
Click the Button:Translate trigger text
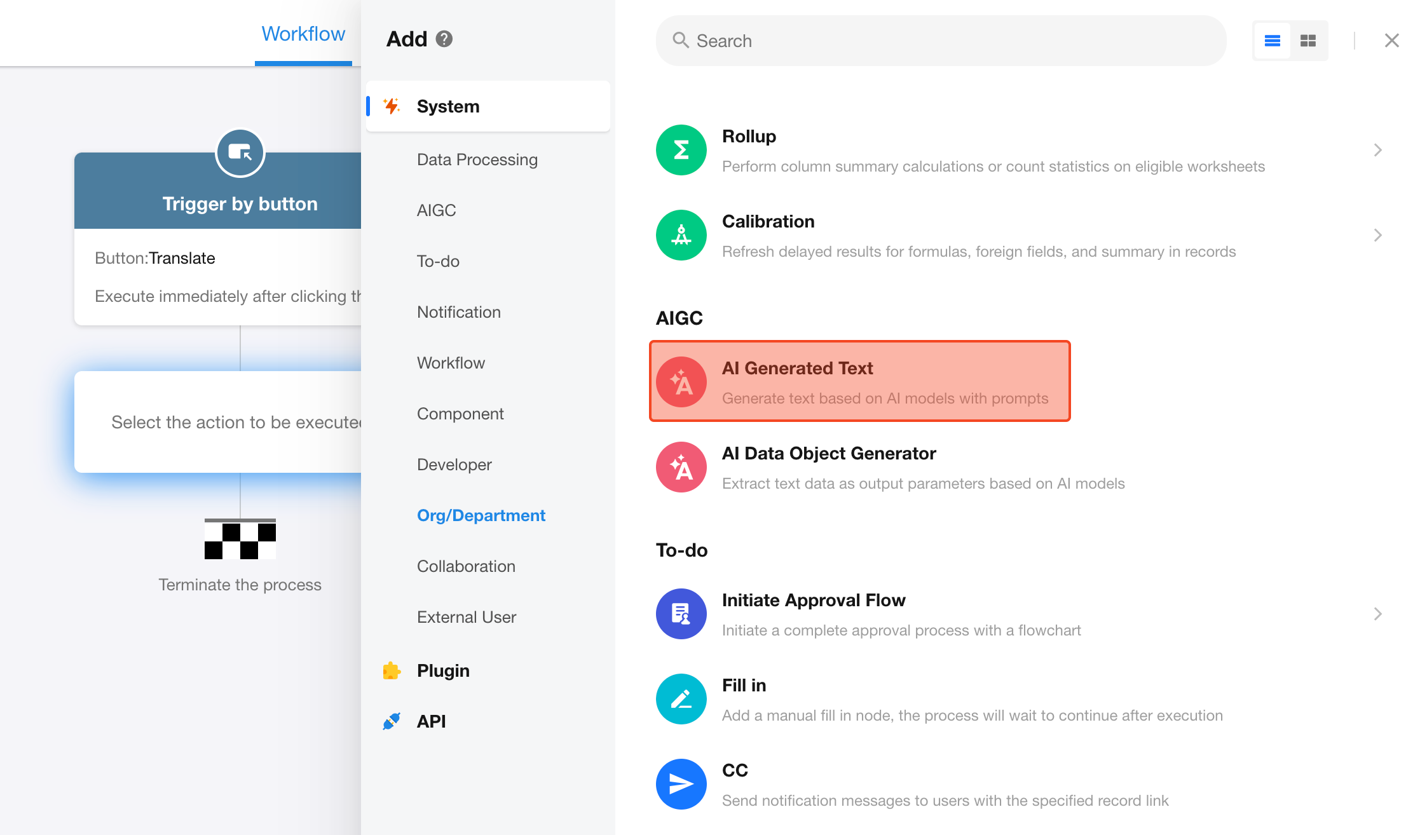tap(155, 258)
